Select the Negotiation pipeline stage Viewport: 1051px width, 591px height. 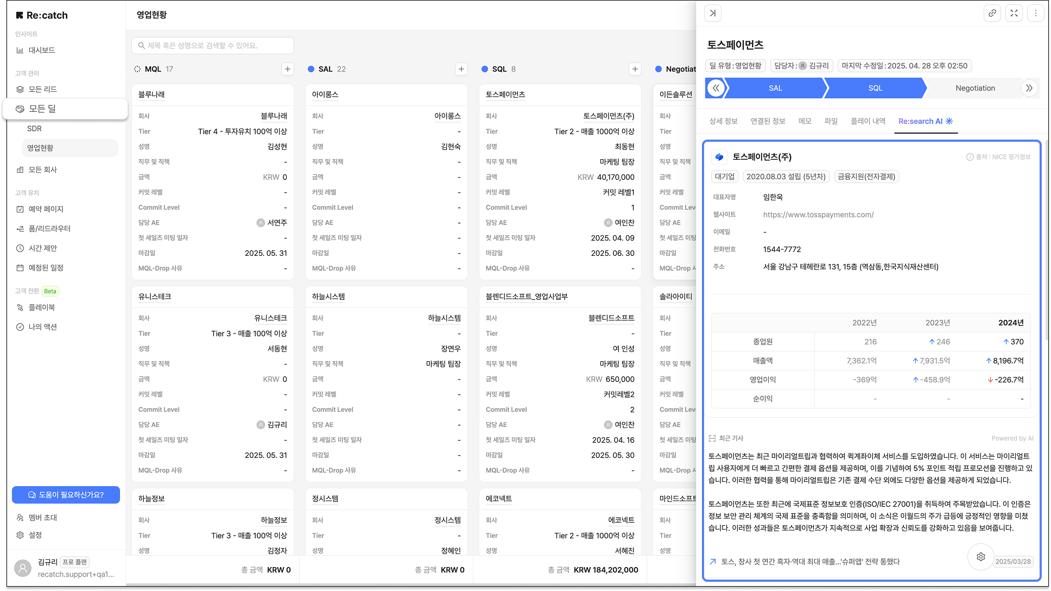pyautogui.click(x=975, y=88)
